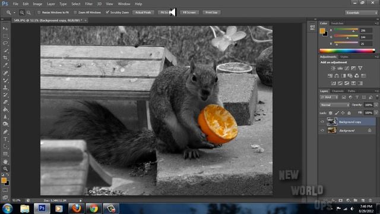Select the Clone Stamp tool
Screen dimensions: 380x214
[x=5, y=87]
